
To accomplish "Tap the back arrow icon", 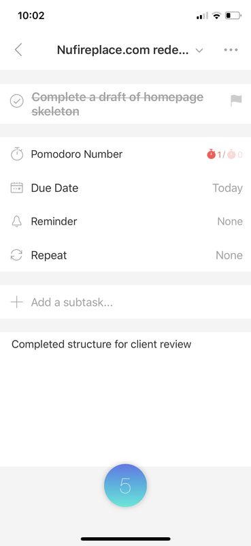I will 18,50.
